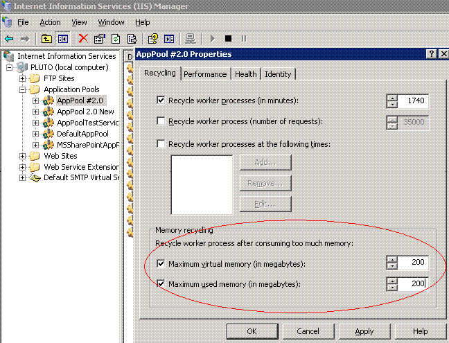Click the Start item play icon
The image size is (449, 343).
click(212, 38)
